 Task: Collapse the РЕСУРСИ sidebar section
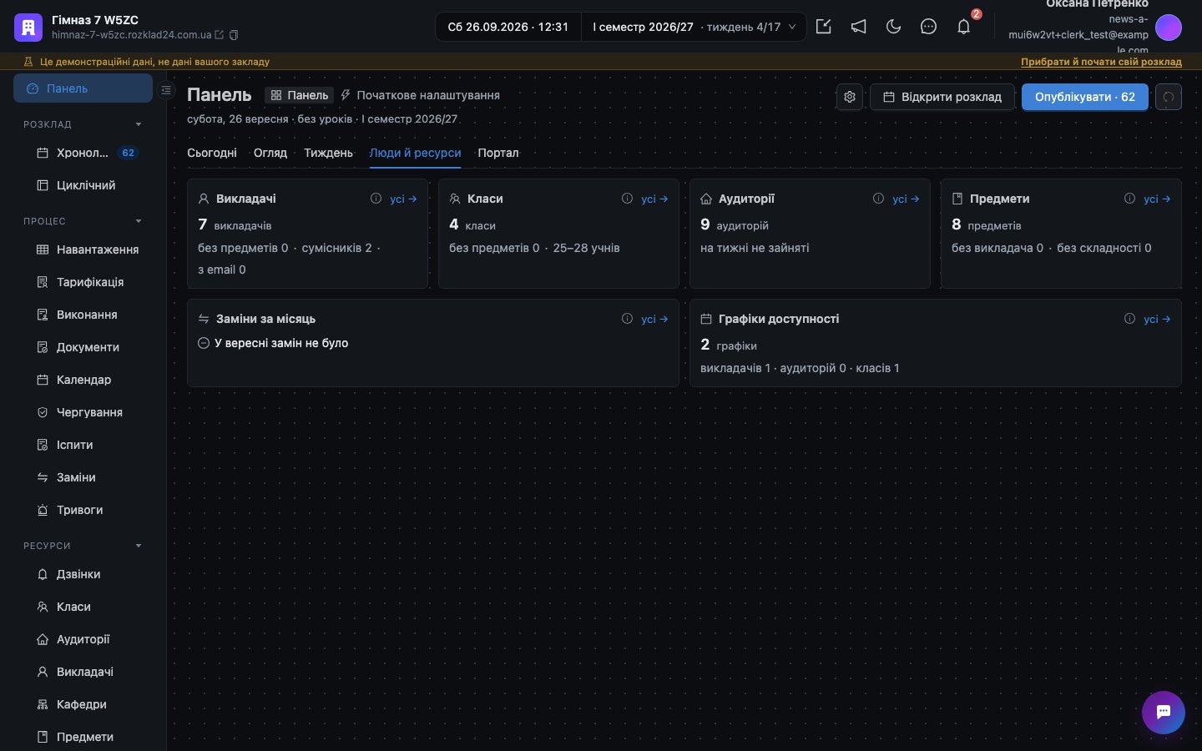click(x=139, y=546)
